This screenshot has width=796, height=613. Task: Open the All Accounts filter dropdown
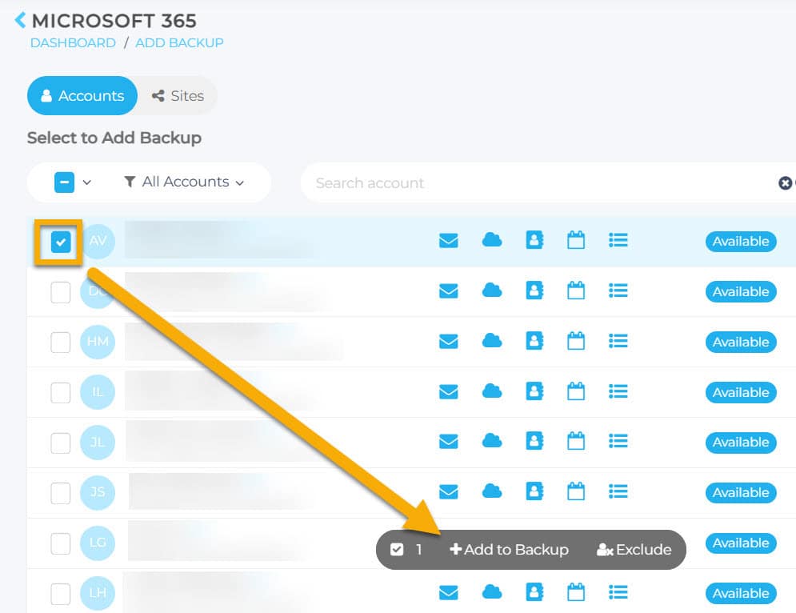click(184, 182)
